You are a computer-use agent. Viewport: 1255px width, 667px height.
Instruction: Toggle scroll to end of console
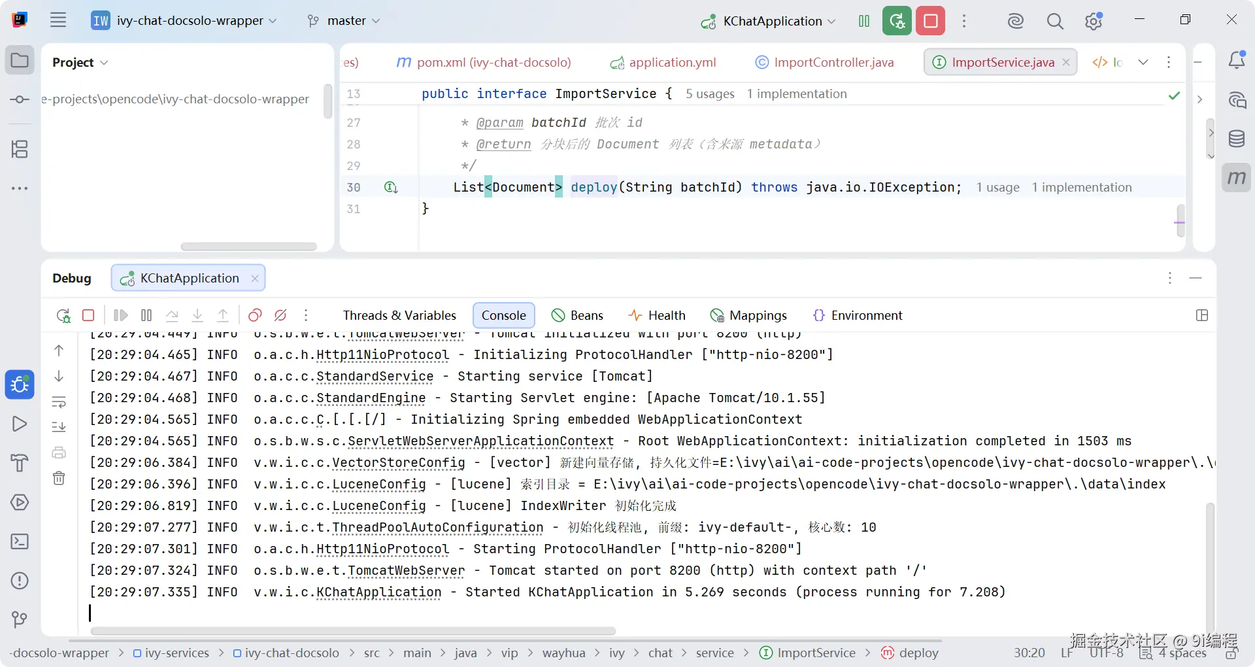point(59,427)
